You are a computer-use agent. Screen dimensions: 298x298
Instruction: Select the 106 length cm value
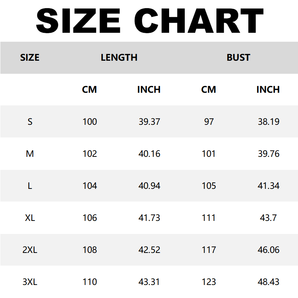[90, 218]
